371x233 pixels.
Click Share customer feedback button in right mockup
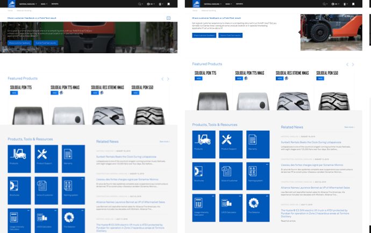pos(204,36)
